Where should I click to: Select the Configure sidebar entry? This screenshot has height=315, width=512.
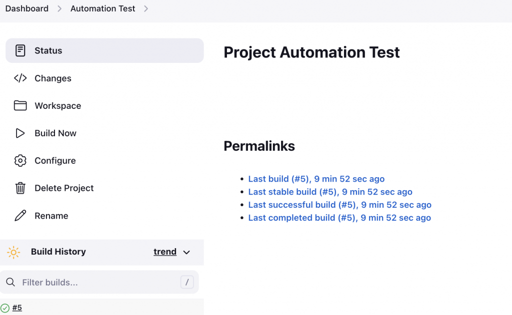click(x=55, y=161)
